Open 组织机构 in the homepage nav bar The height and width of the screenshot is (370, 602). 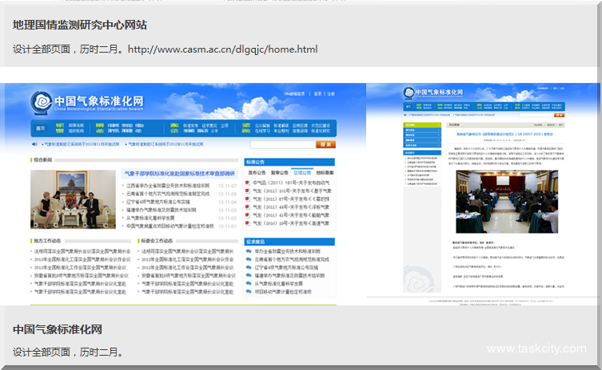(77, 131)
